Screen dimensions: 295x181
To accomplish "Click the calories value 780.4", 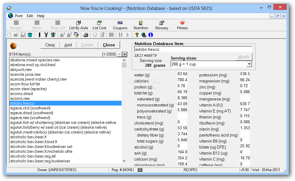I will tap(182, 80).
